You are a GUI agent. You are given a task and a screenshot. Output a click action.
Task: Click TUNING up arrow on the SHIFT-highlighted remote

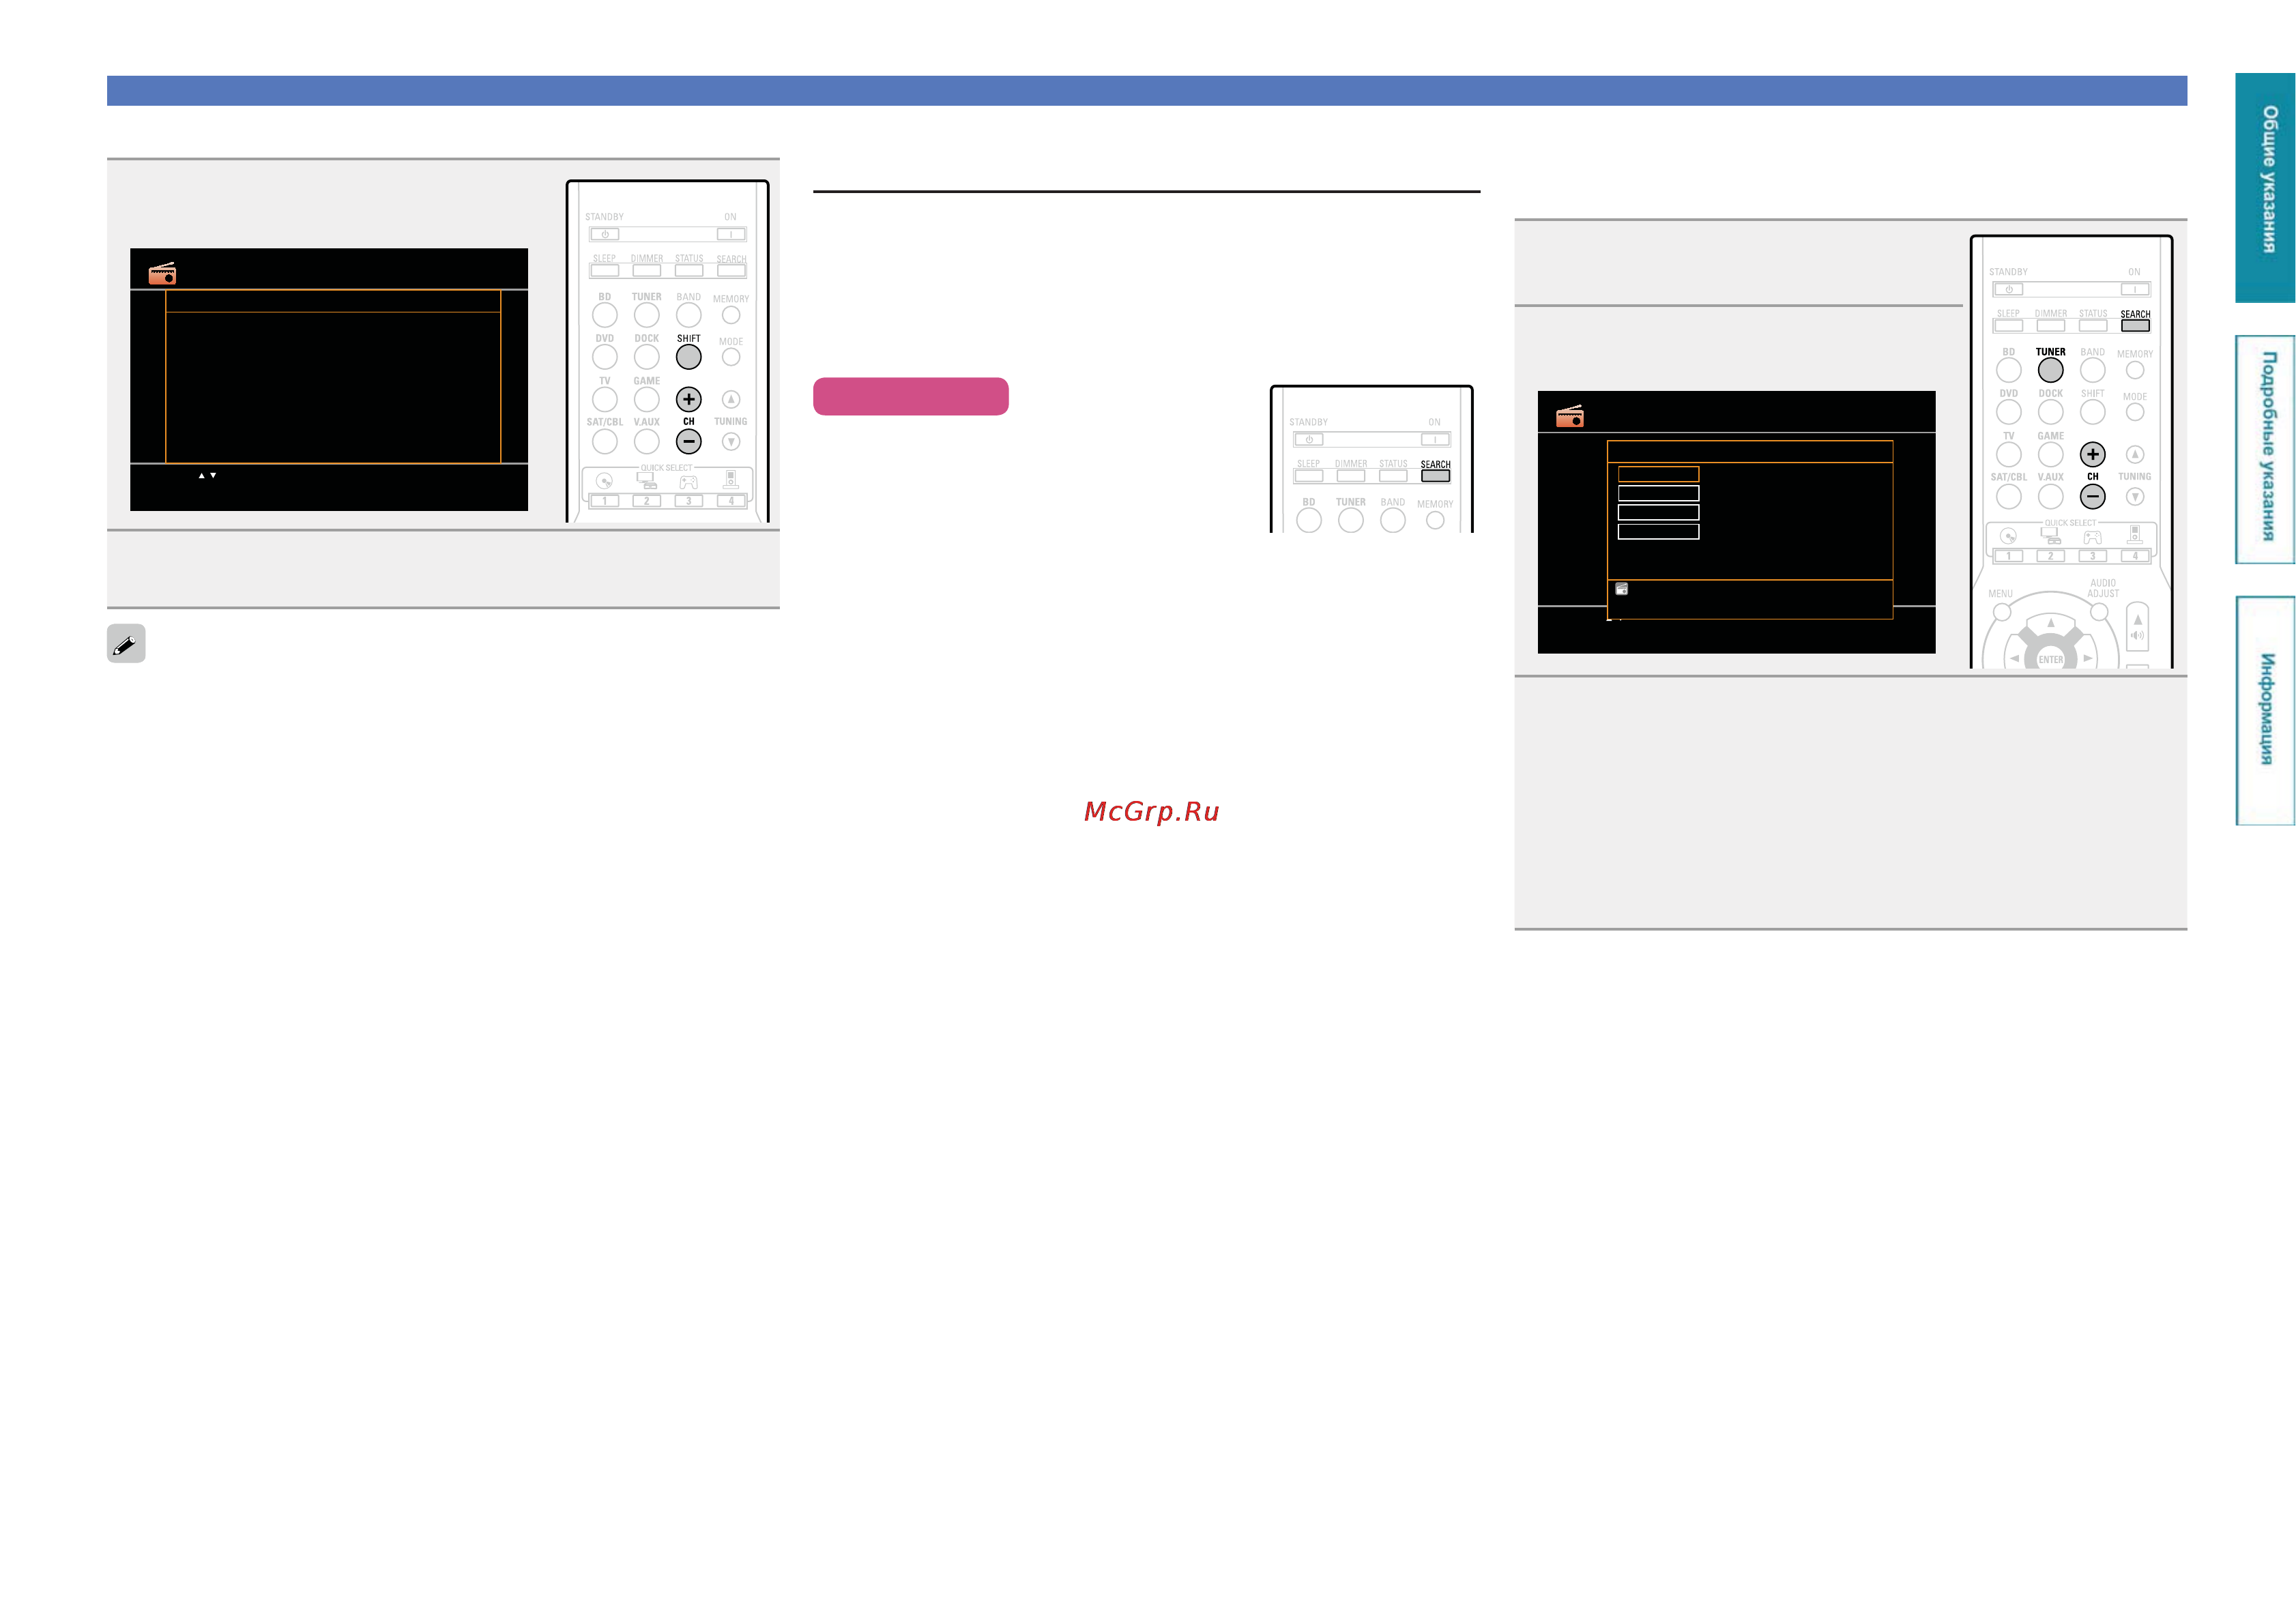pyautogui.click(x=731, y=399)
